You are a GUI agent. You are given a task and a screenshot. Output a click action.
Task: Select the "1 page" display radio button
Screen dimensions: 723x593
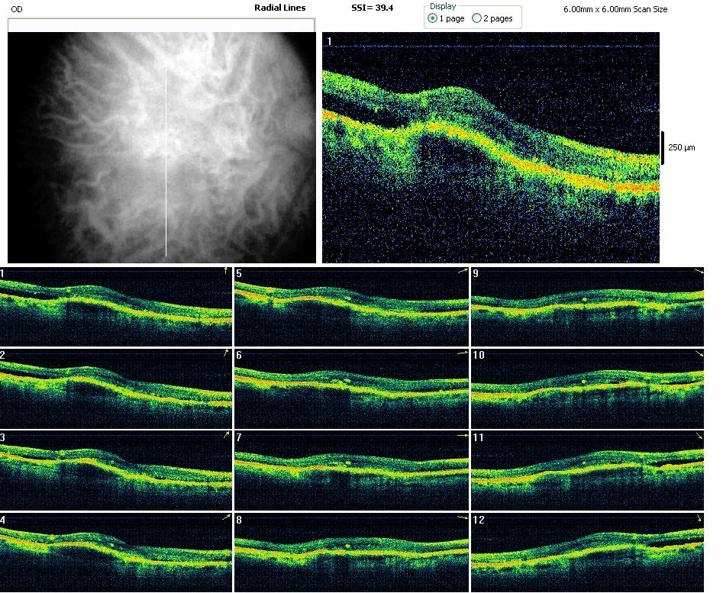pos(433,18)
